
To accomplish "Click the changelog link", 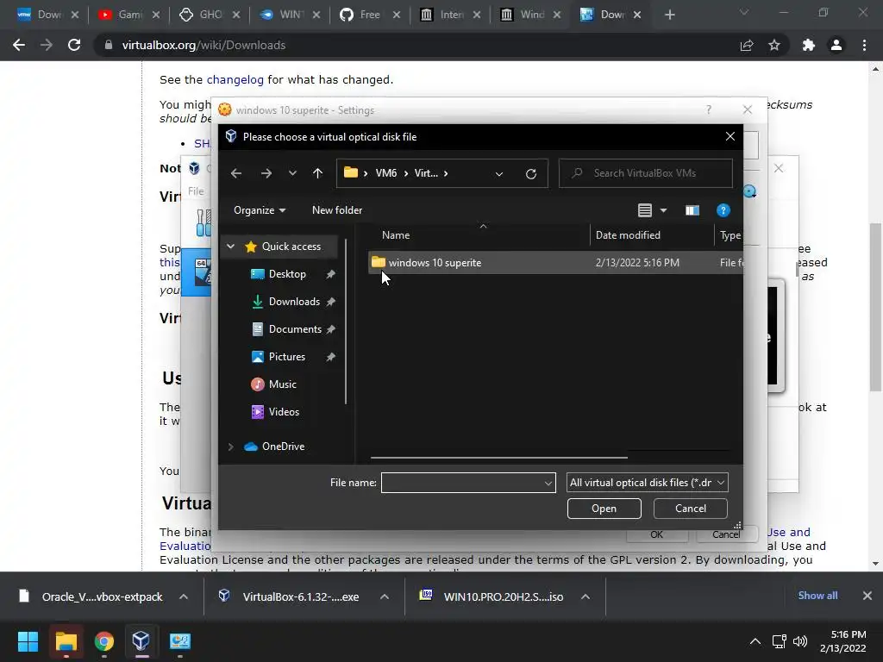I will click(235, 79).
